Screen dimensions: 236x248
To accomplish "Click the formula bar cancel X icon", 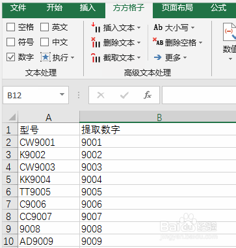I will pos(101,95).
